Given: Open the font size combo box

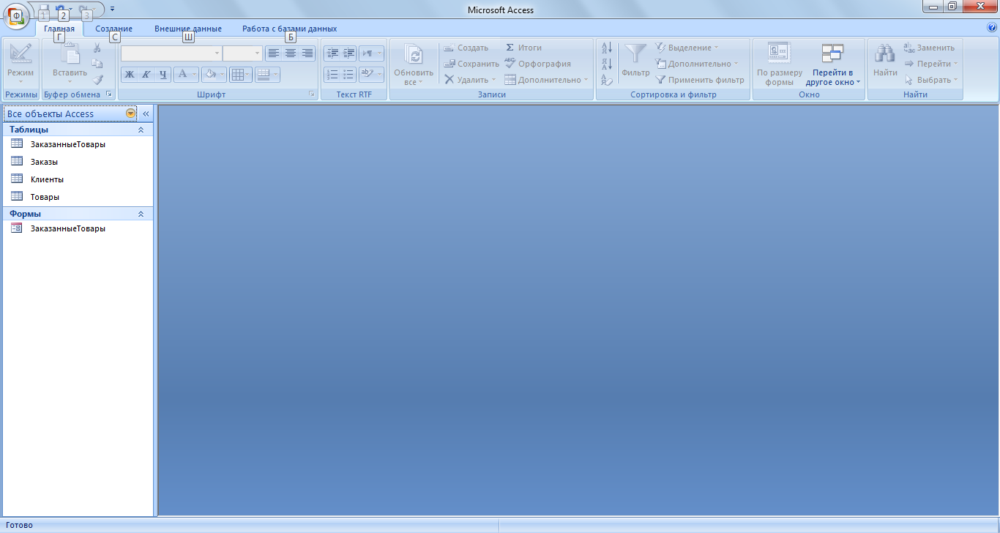Looking at the screenshot, I should (242, 53).
